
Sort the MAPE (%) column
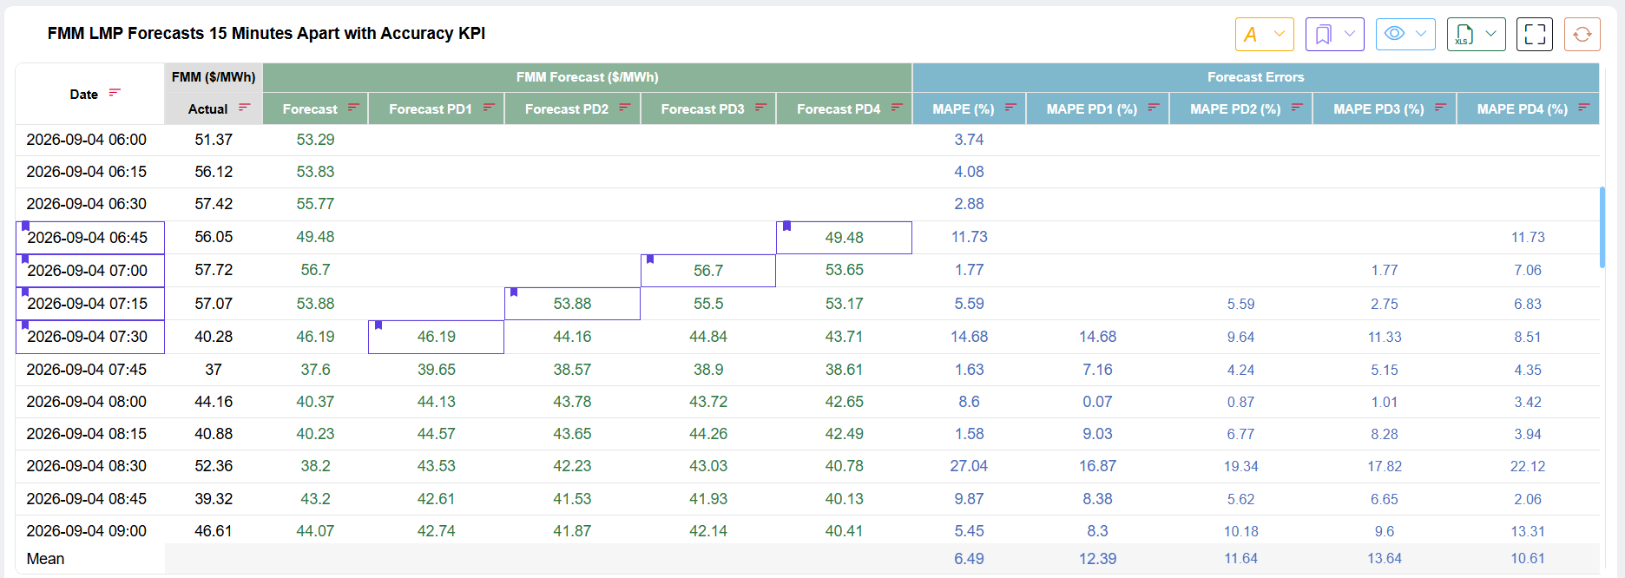pos(1010,108)
